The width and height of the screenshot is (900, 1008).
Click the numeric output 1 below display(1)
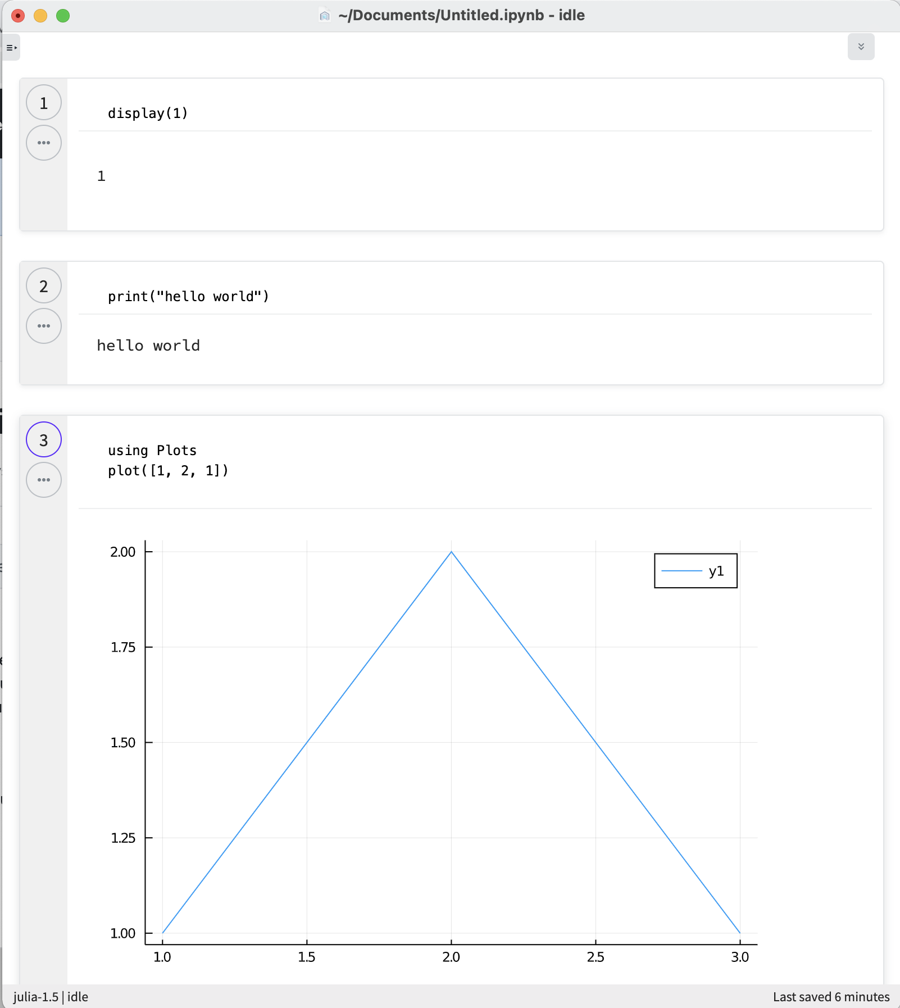[x=101, y=175]
